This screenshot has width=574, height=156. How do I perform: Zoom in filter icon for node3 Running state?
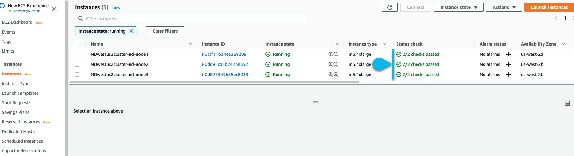pyautogui.click(x=330, y=75)
